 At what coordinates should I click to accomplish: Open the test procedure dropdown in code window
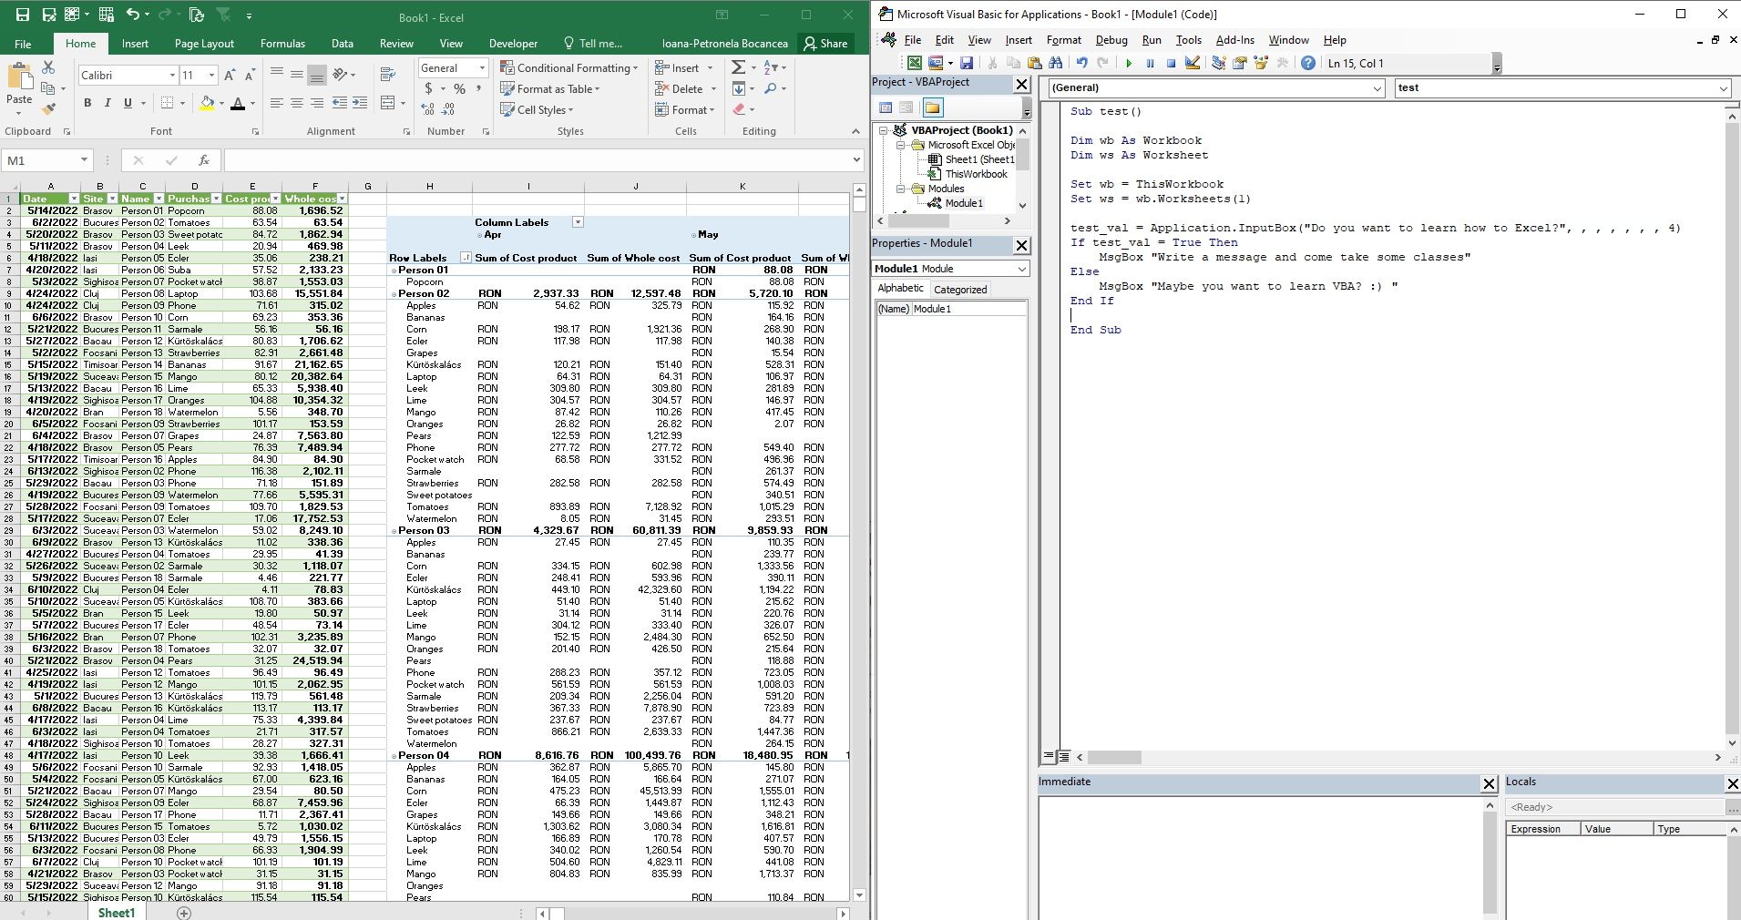pyautogui.click(x=1723, y=88)
